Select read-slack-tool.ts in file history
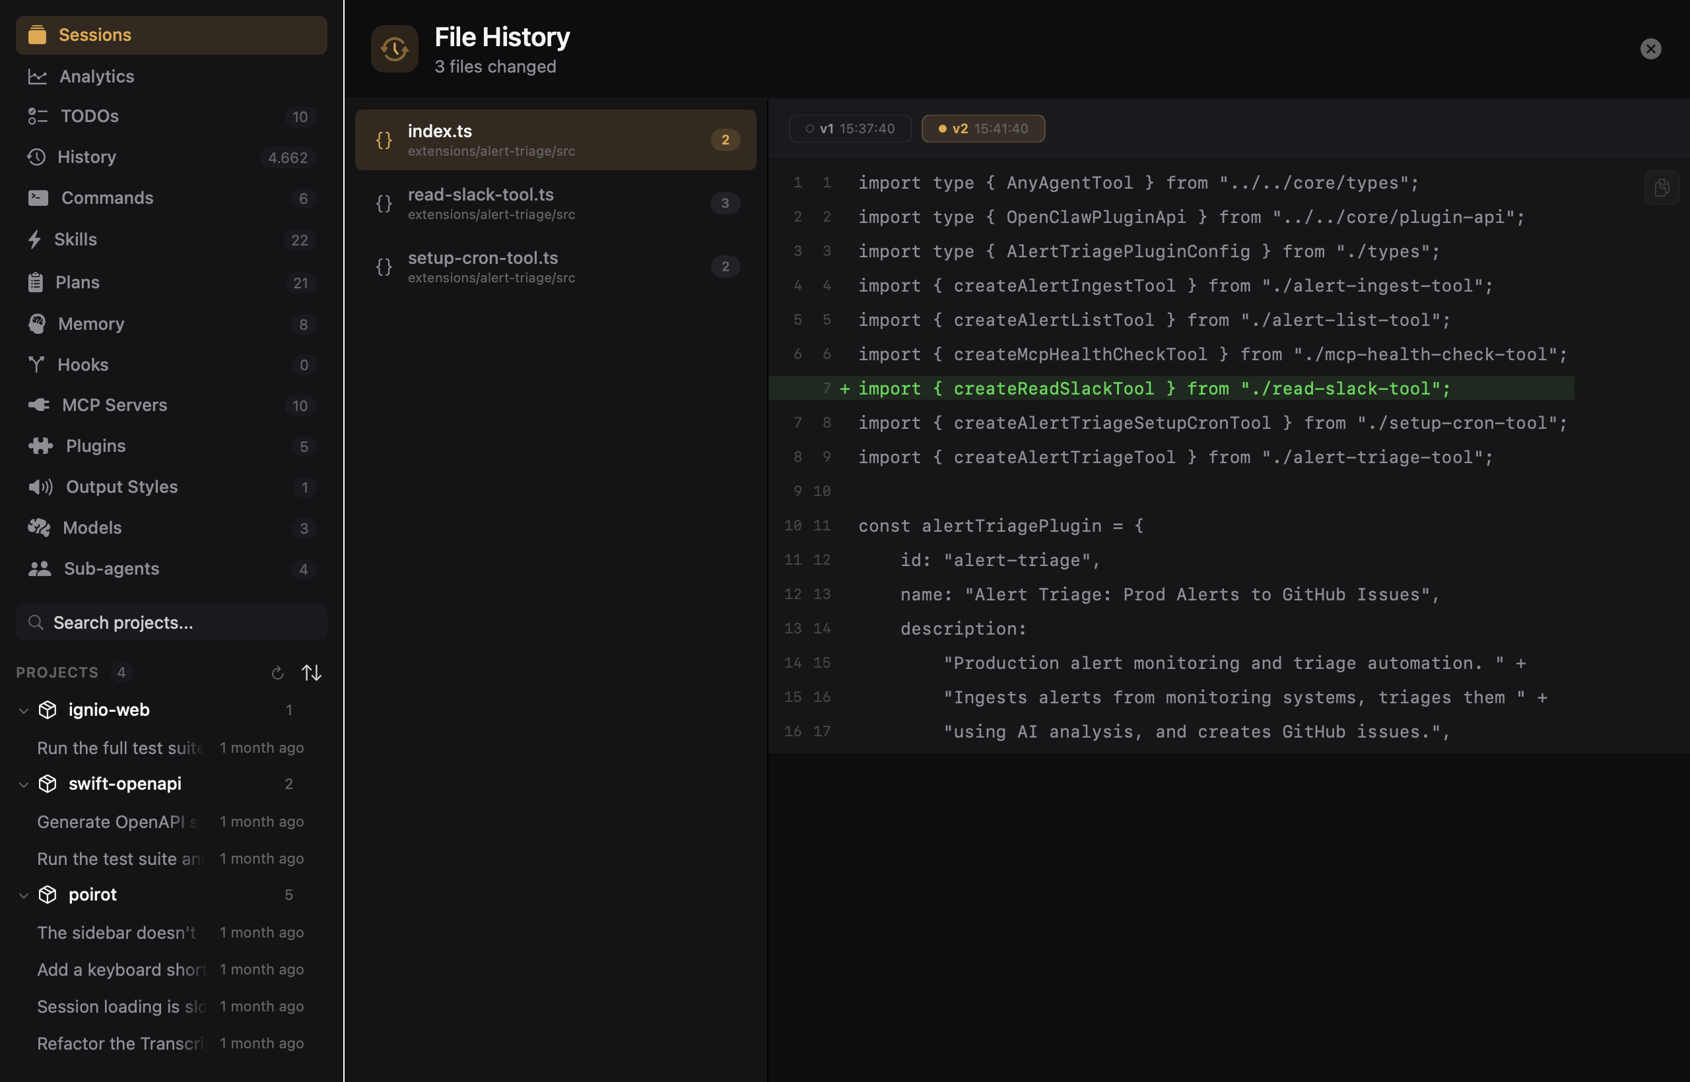This screenshot has height=1082, width=1690. [x=555, y=203]
